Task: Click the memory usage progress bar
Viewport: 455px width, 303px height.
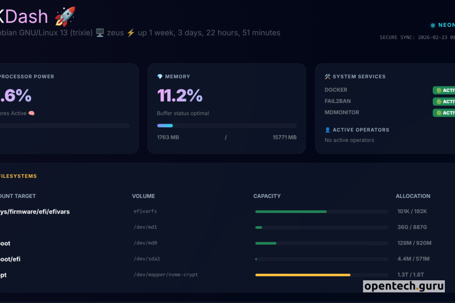Action: pyautogui.click(x=226, y=126)
